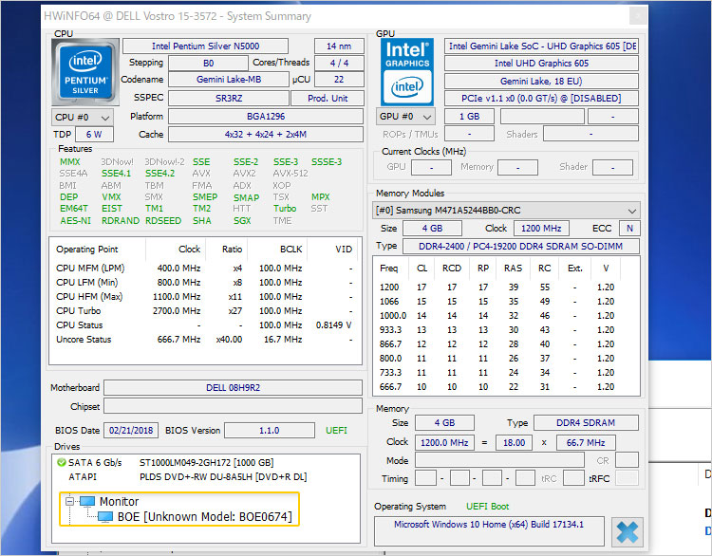Screen dimensions: 712x556
Task: Click the blue X close icon
Action: 628,532
